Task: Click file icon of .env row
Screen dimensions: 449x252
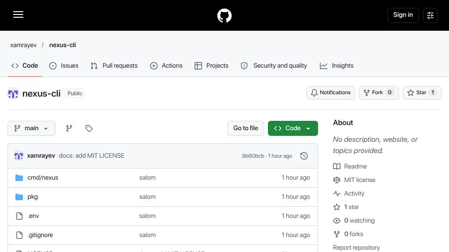Action: pos(19,216)
